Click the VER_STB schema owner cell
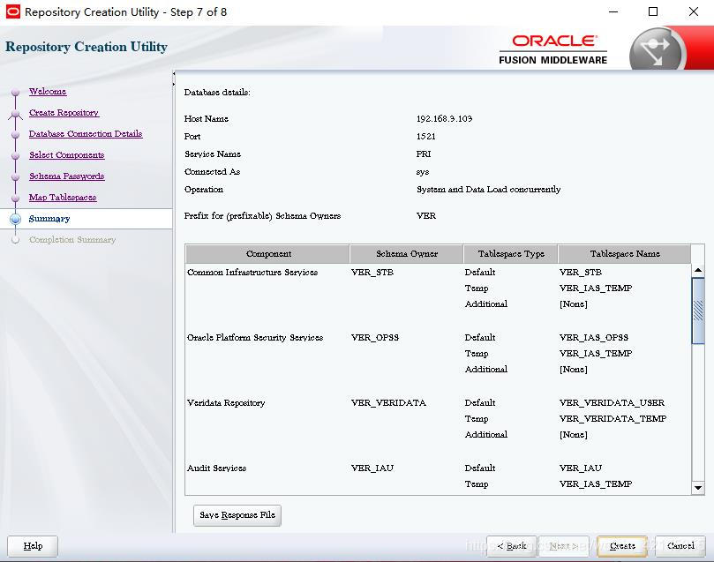 372,272
